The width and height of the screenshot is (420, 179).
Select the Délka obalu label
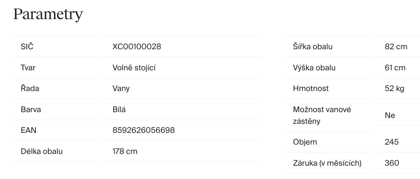pos(41,151)
